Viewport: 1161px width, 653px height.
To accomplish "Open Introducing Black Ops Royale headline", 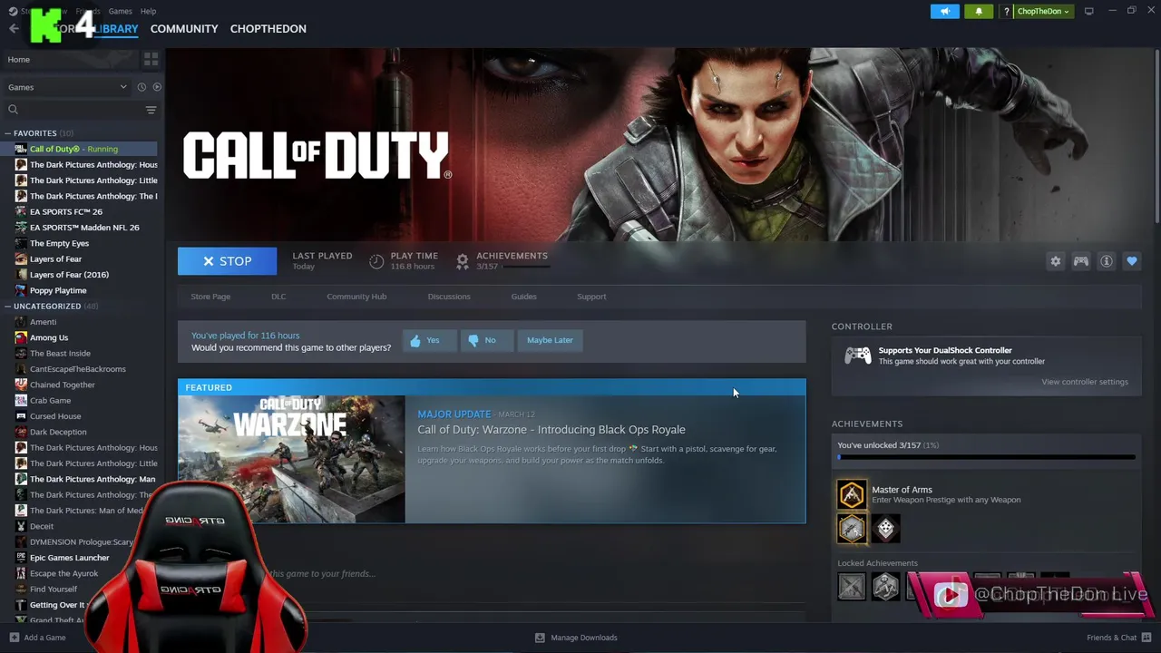I will click(x=551, y=430).
